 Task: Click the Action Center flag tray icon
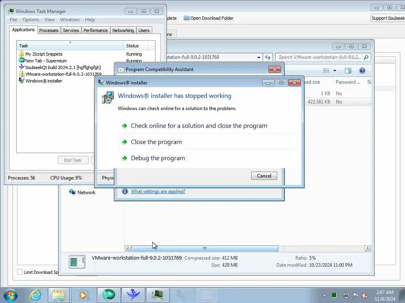coord(356,296)
